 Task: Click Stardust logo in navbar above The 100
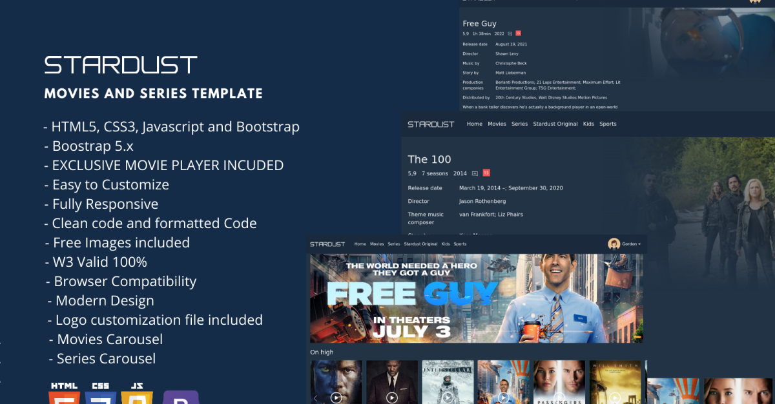click(x=431, y=124)
